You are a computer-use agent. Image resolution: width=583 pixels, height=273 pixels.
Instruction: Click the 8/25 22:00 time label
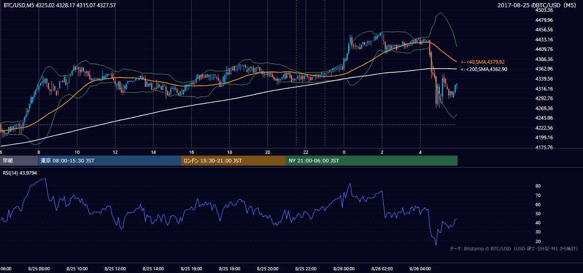[x=306, y=269]
